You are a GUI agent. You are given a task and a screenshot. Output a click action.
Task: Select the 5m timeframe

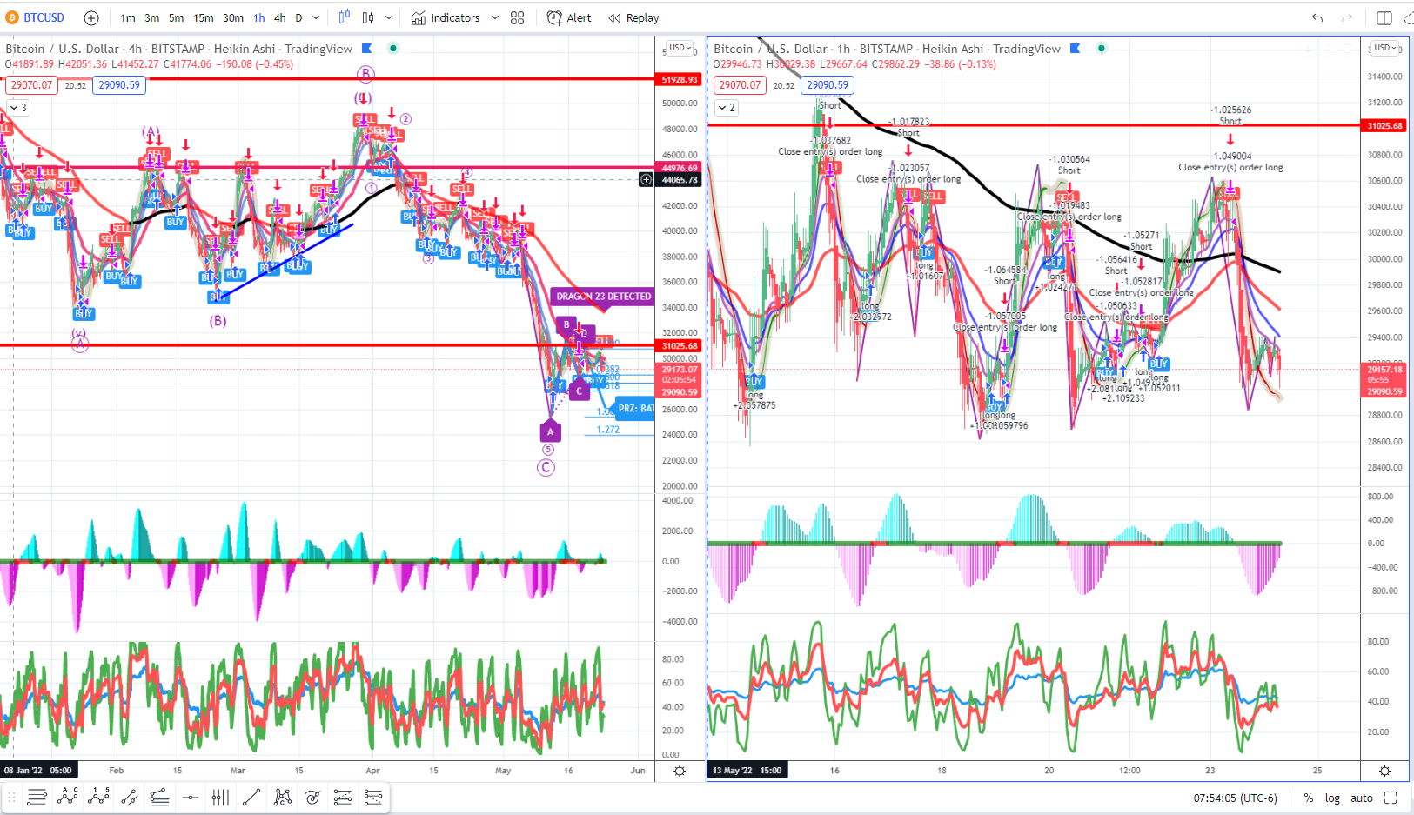(x=177, y=17)
